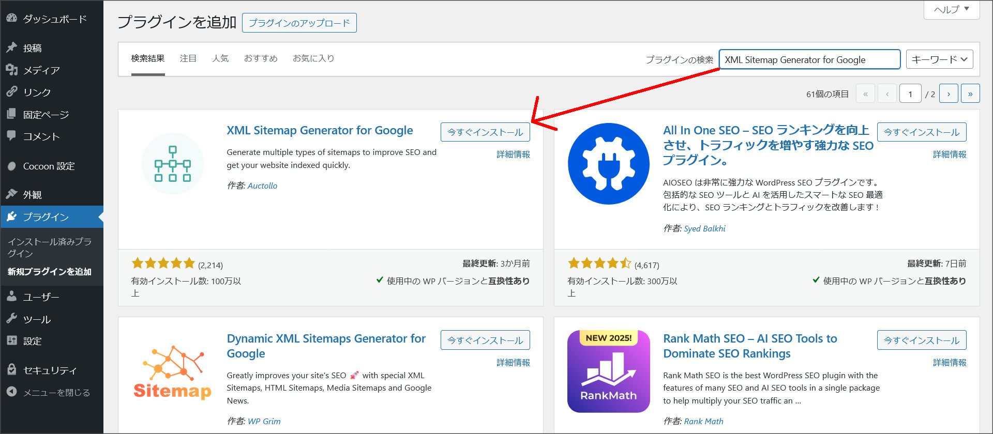Click the pages icon beside 固定ページ
The width and height of the screenshot is (993, 434).
(x=11, y=114)
